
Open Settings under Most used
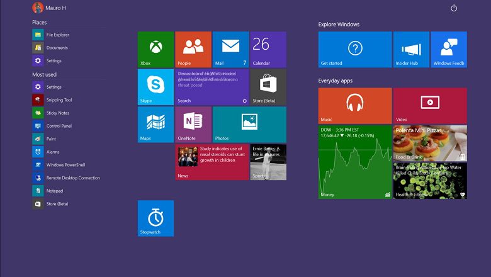pyautogui.click(x=47, y=87)
